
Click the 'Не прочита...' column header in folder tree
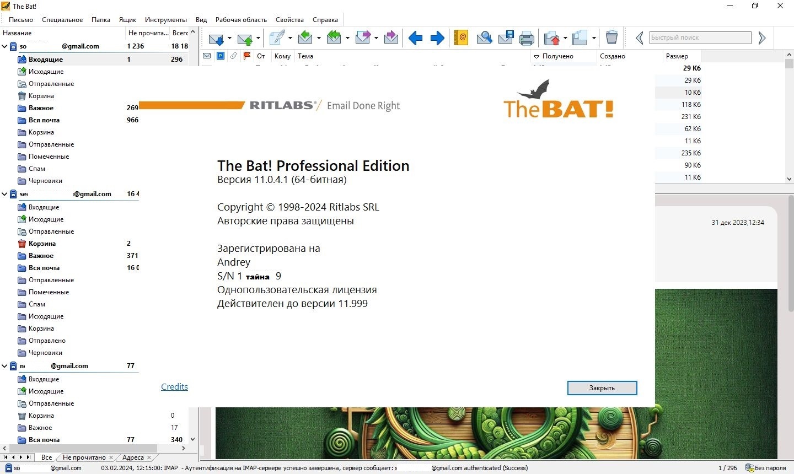click(x=148, y=33)
